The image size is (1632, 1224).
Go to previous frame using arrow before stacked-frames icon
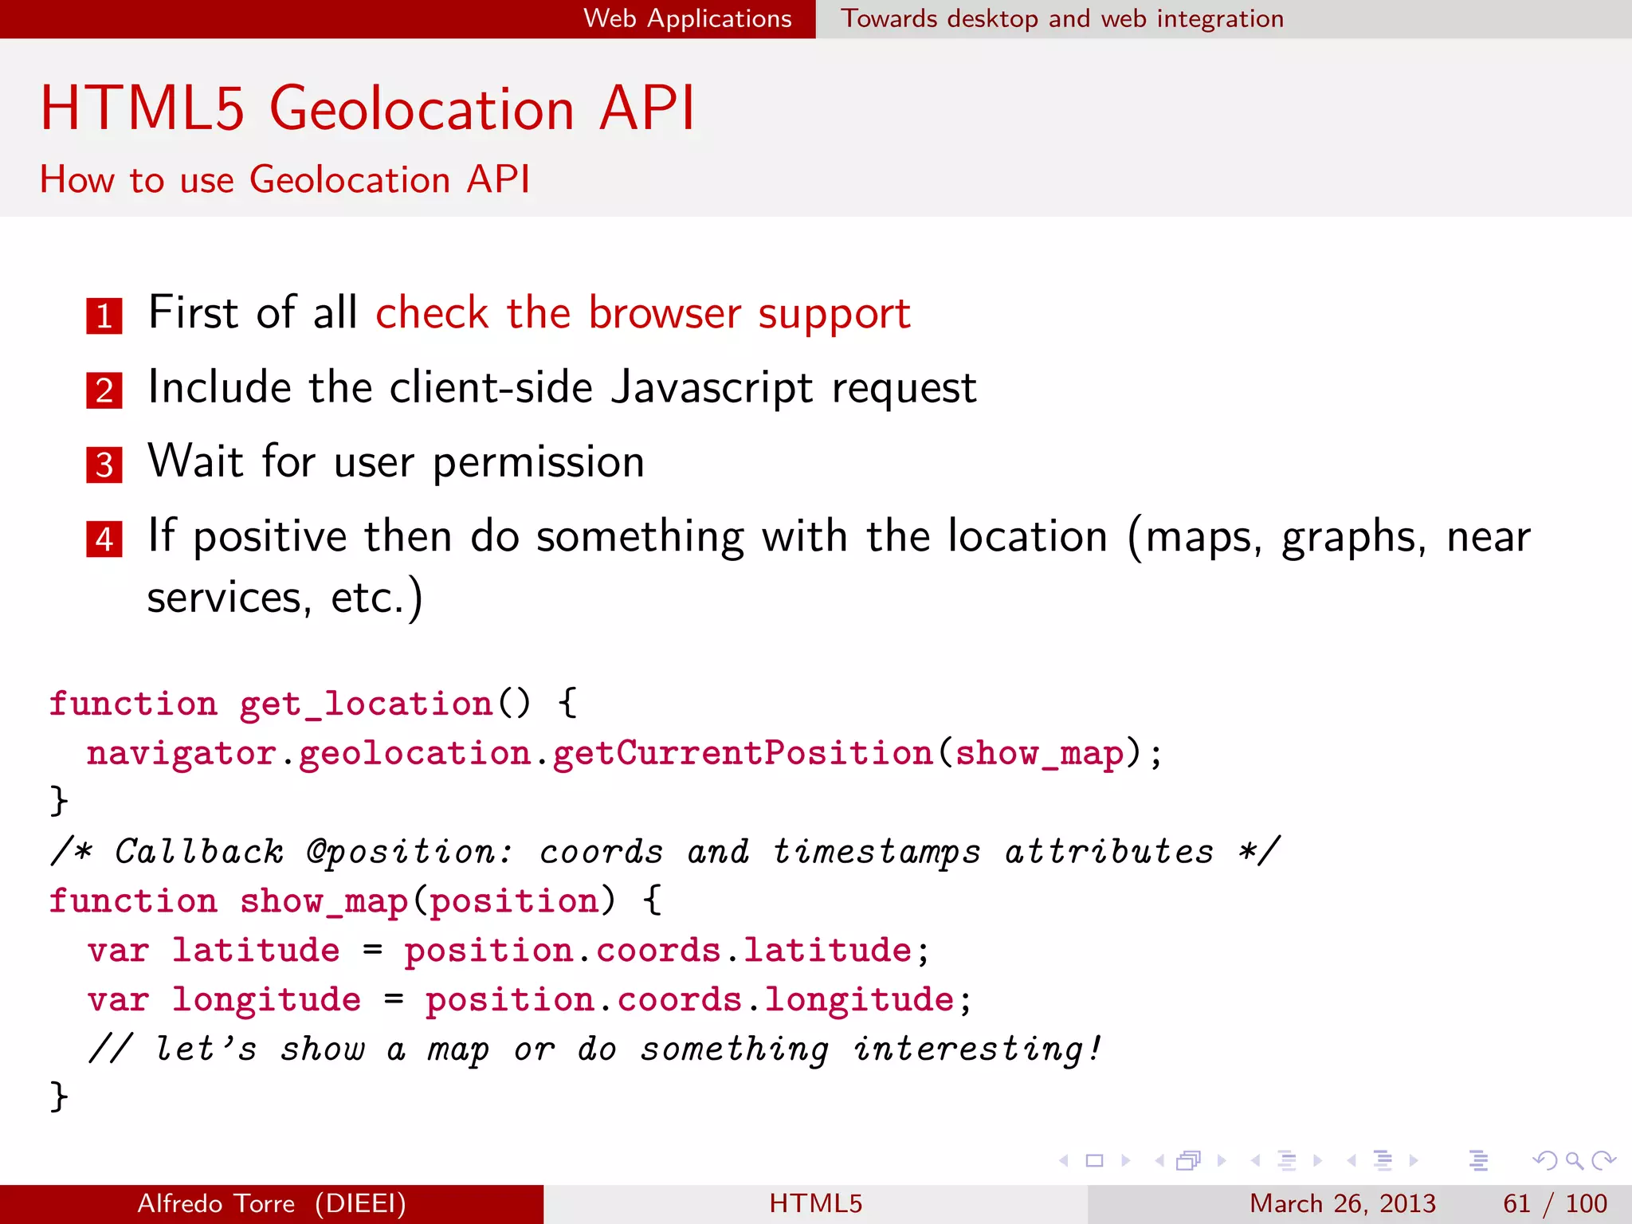point(1159,1161)
